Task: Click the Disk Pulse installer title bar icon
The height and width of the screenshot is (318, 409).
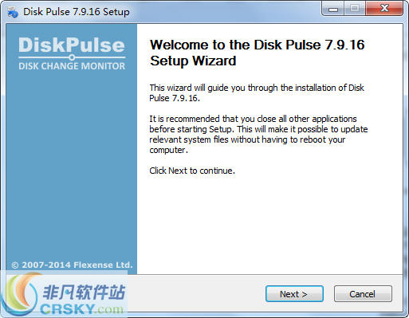Action: 13,12
